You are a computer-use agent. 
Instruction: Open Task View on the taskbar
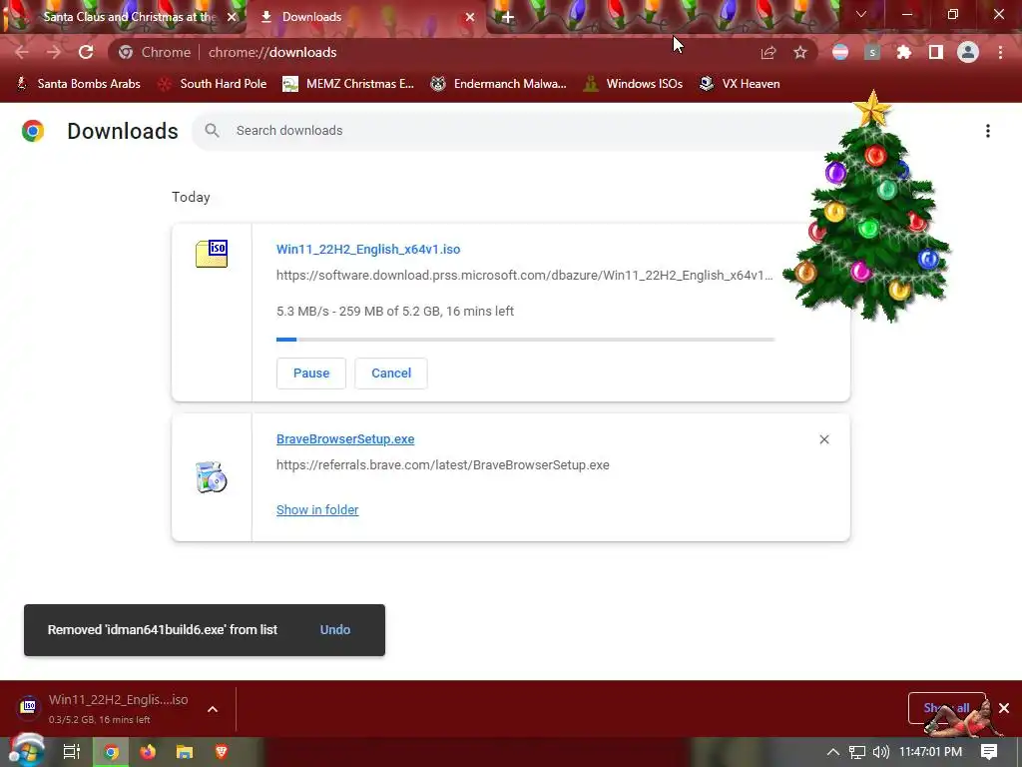tap(71, 752)
